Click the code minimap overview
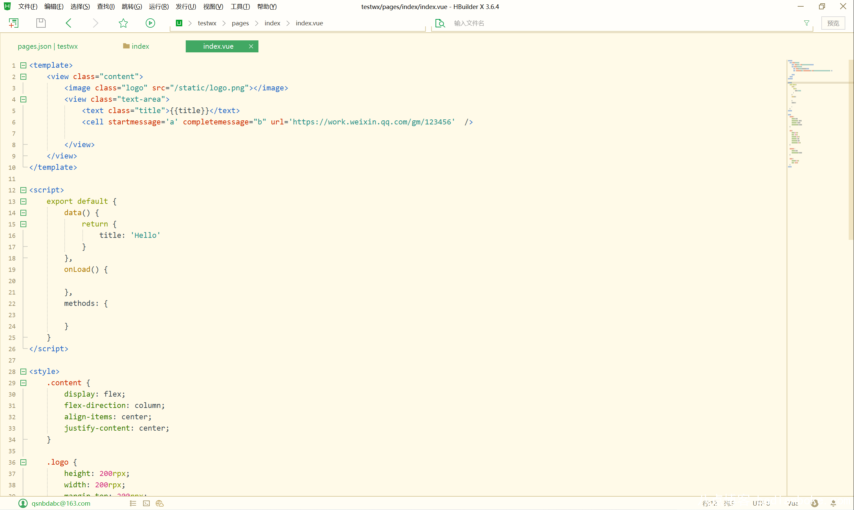Image resolution: width=854 pixels, height=510 pixels. (817, 113)
